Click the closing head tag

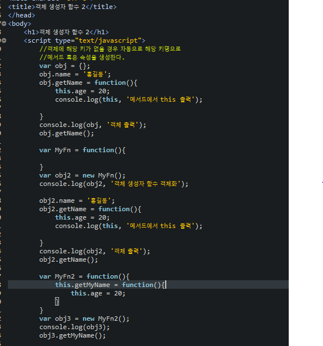pos(21,15)
